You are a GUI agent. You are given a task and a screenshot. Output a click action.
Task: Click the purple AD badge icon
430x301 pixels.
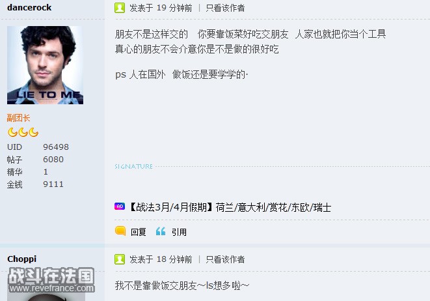tap(120, 207)
